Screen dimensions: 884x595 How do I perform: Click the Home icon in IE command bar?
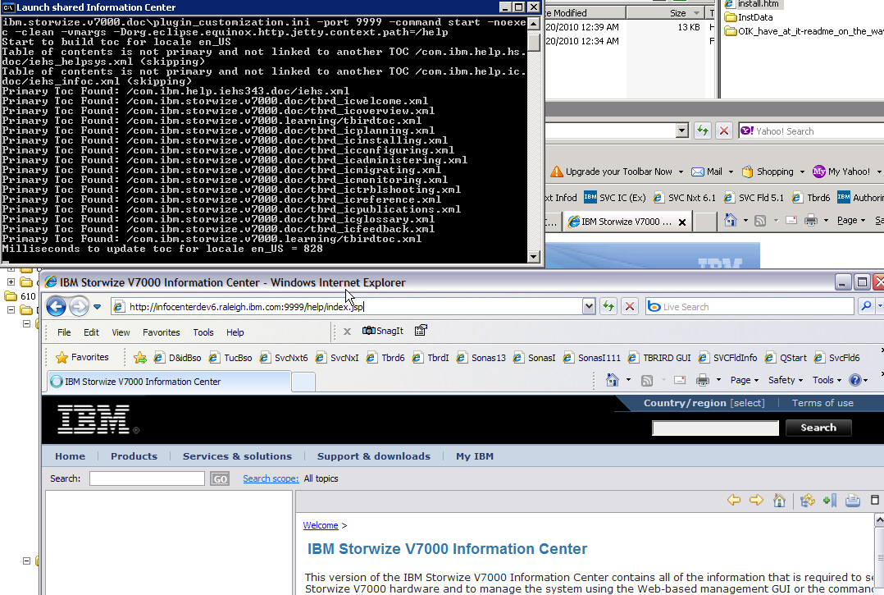(613, 380)
